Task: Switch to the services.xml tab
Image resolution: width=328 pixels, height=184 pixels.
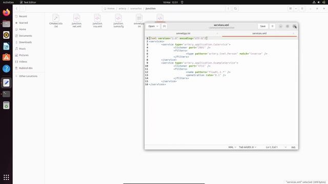Action: point(259,33)
